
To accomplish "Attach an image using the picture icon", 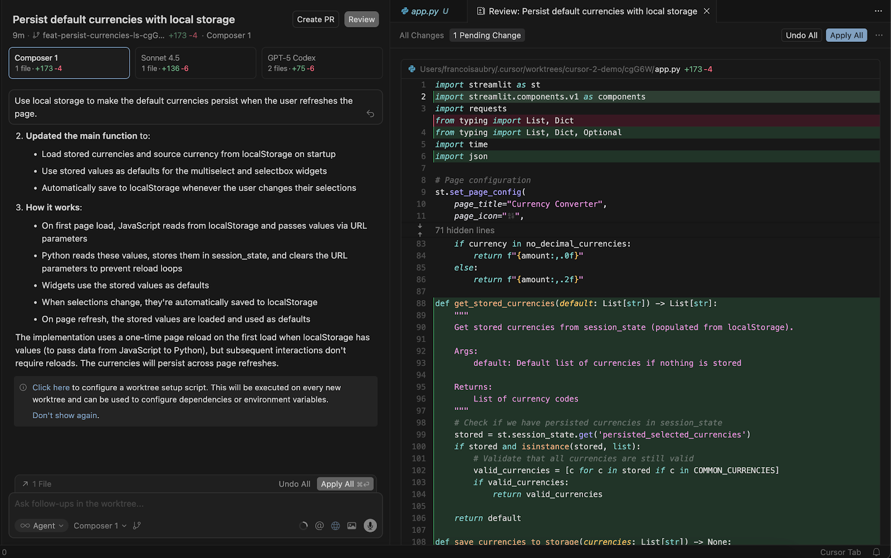I will [x=351, y=526].
